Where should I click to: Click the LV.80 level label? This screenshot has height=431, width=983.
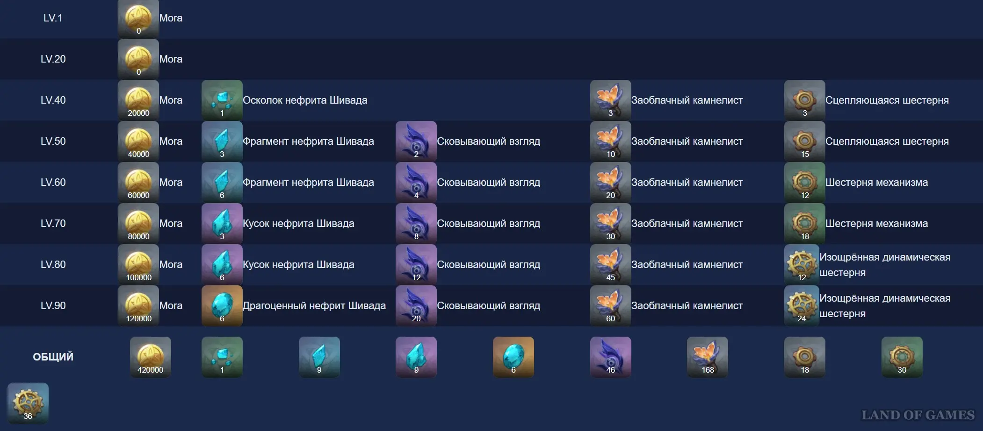click(x=53, y=264)
